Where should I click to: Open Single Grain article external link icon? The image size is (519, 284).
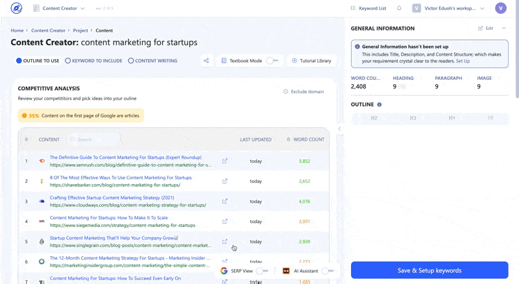(224, 241)
